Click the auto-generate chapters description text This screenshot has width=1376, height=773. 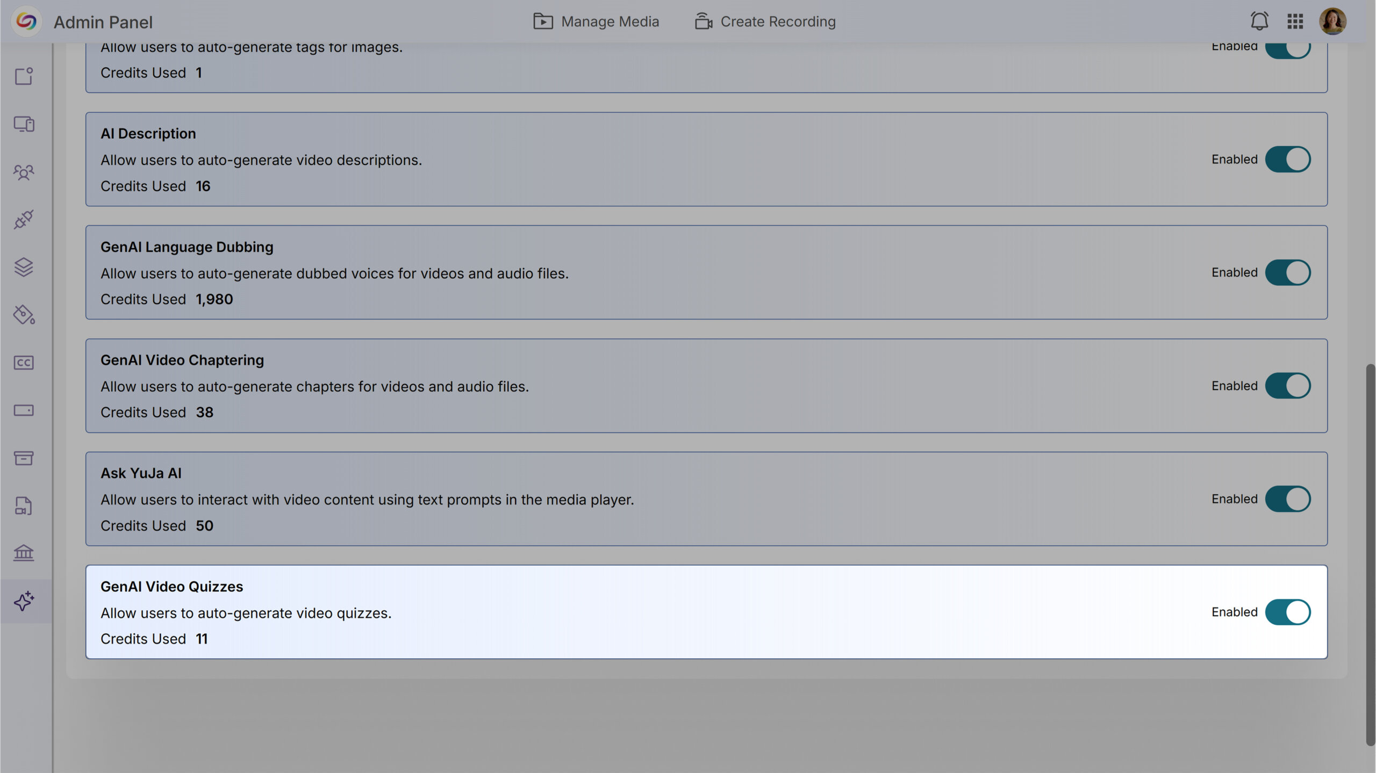[315, 387]
